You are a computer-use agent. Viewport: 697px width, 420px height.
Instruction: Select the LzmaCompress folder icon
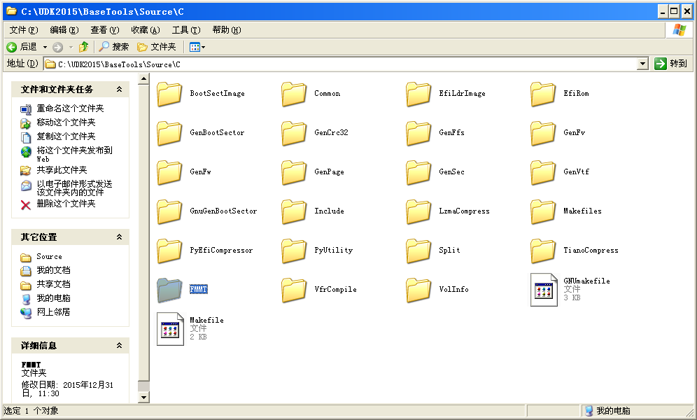[418, 211]
